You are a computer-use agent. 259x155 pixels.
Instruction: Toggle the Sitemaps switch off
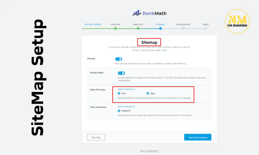118,59
